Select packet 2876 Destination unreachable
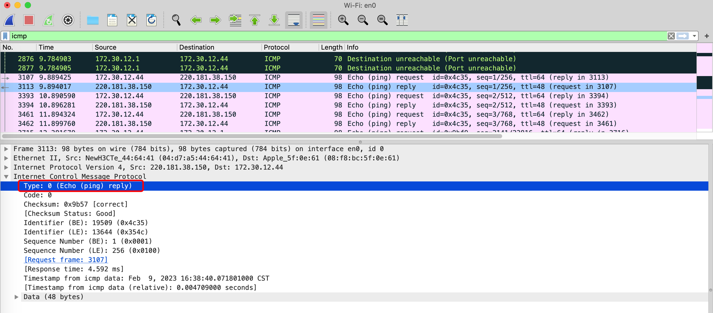Viewport: 713px width, 313px height. (348, 59)
